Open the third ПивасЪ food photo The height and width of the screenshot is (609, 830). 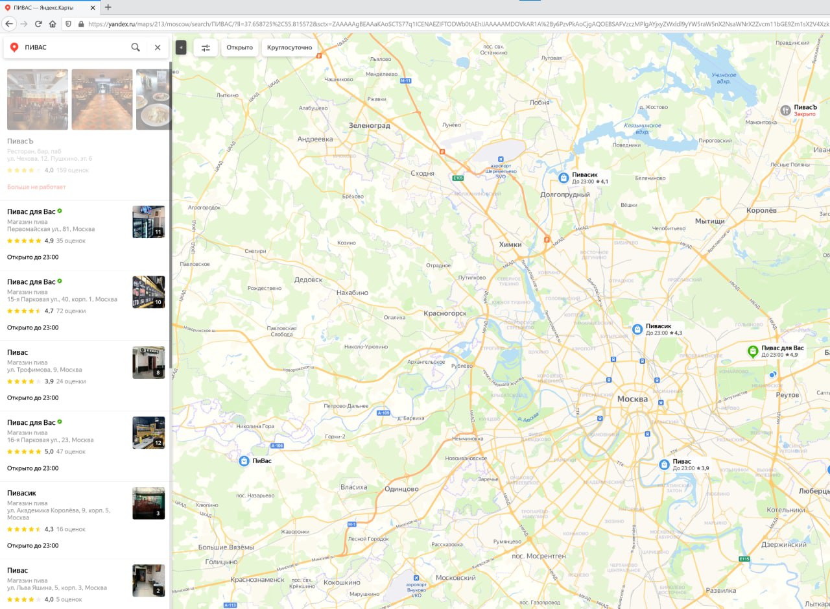tap(153, 99)
